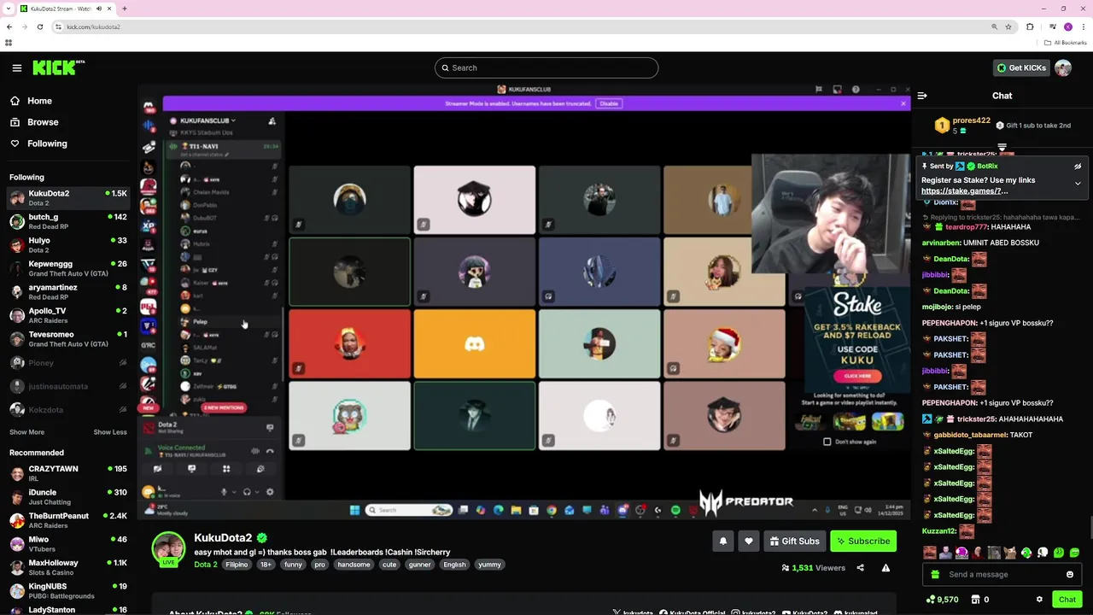Collapse the chat panel using the arrow icon
Screen dimensions: 1093x615
tap(922, 96)
